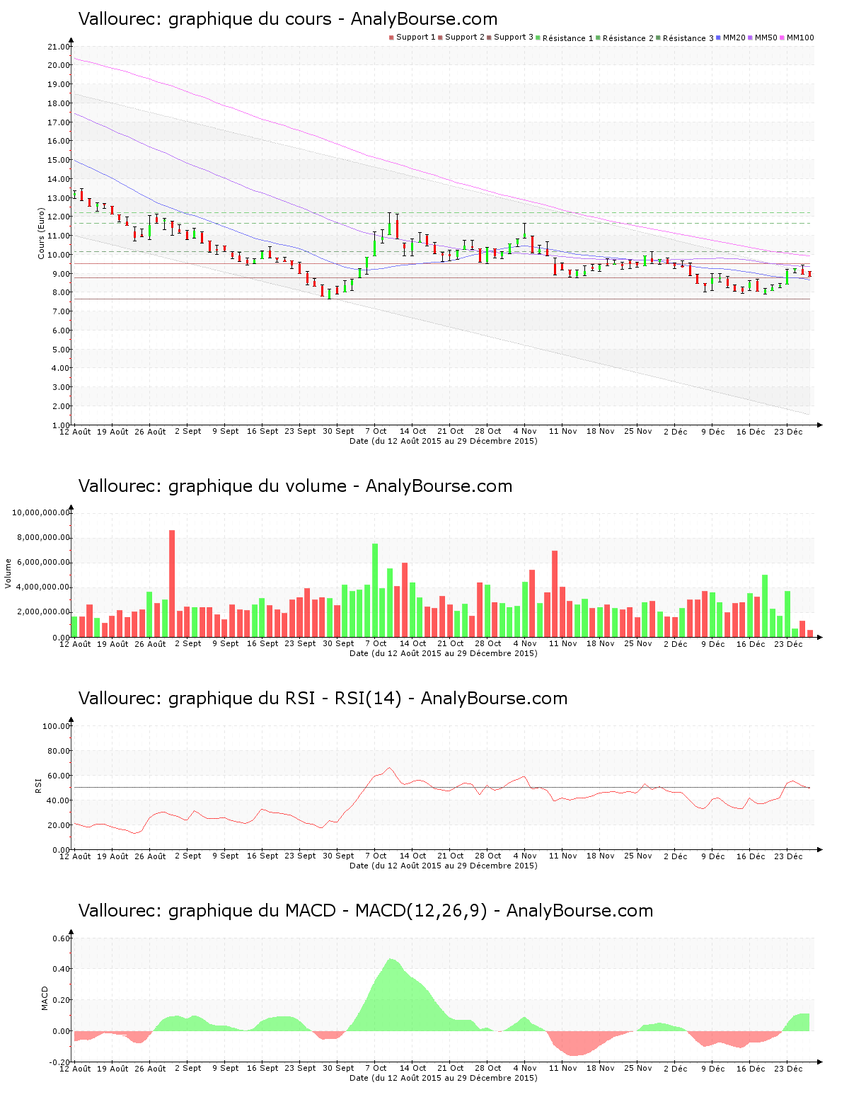Image resolution: width=849 pixels, height=1097 pixels.
Task: Click the '10.00' value on price axis
Action: pos(58,255)
